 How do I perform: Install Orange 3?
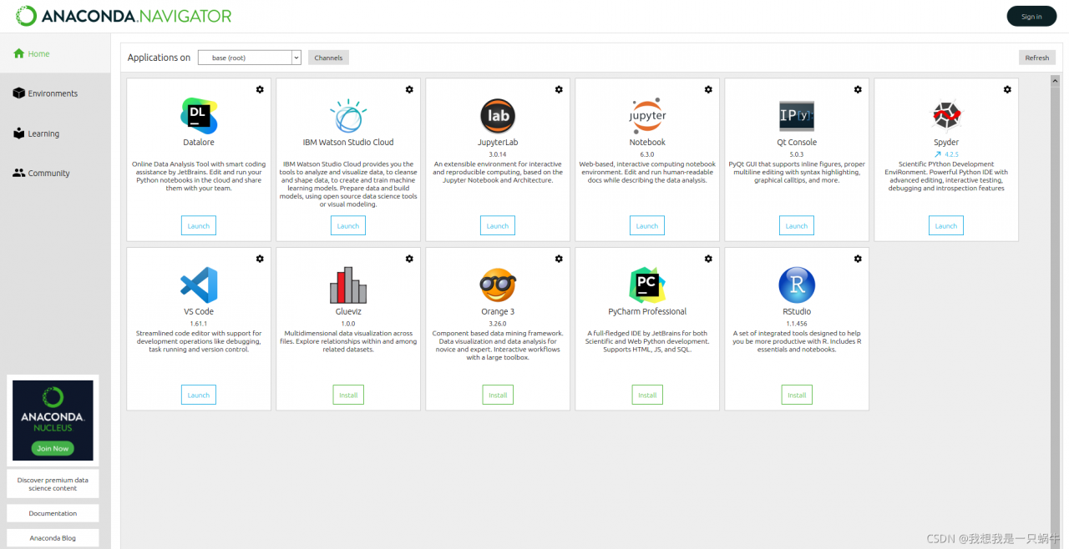point(498,395)
